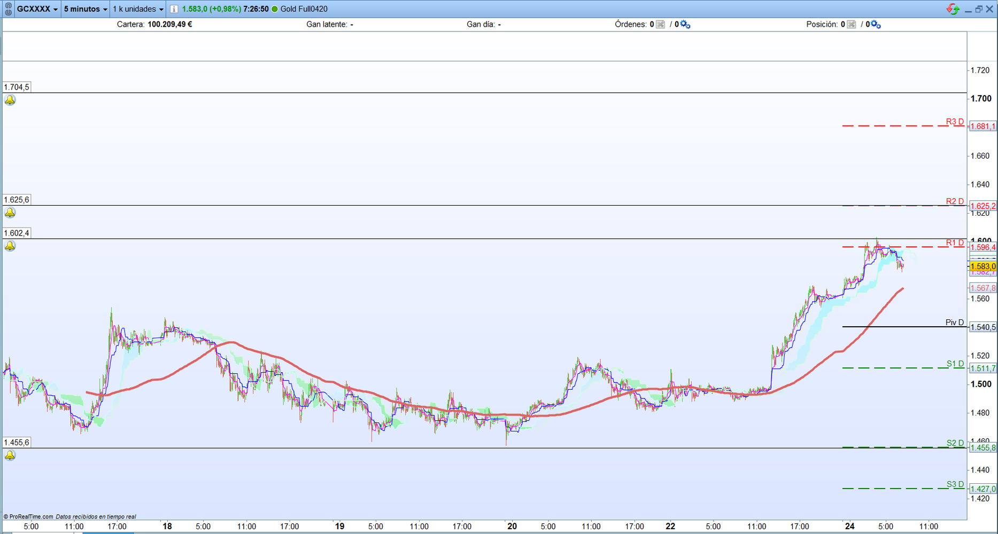Click date marker 22 on time axis
The width and height of the screenshot is (998, 534).
tap(670, 527)
